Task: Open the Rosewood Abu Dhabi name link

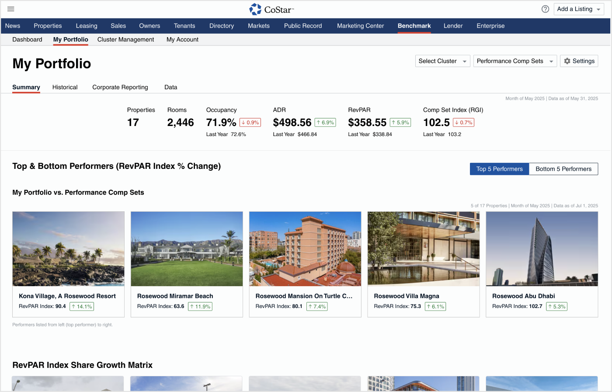Action: tap(523, 296)
